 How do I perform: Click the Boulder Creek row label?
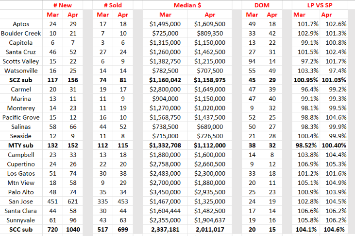21,34
